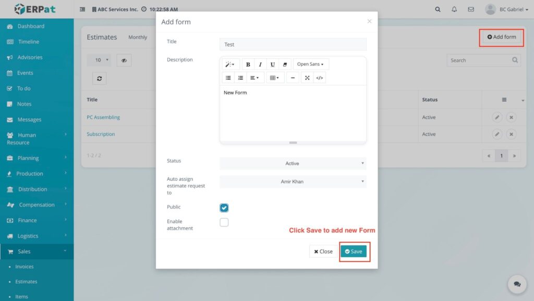Toggle column visibility eye-slash button
Image resolution: width=534 pixels, height=301 pixels.
click(x=124, y=60)
